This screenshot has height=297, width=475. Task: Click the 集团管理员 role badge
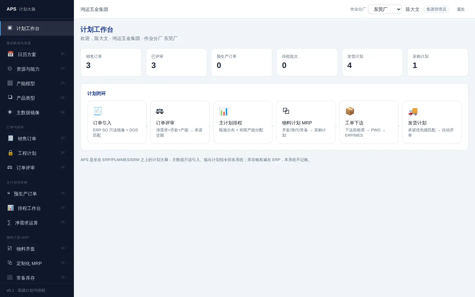pos(436,9)
